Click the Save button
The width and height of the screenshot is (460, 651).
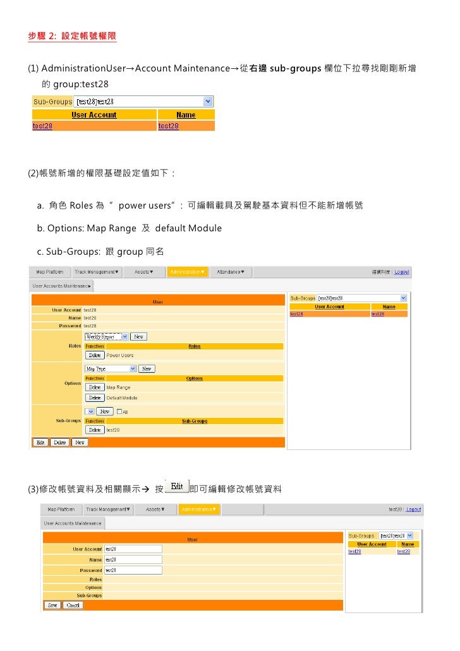52,605
